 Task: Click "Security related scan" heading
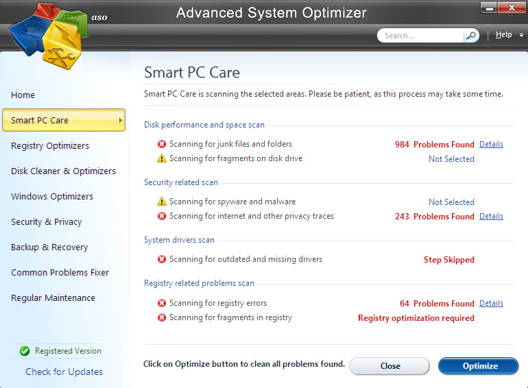[x=181, y=182]
